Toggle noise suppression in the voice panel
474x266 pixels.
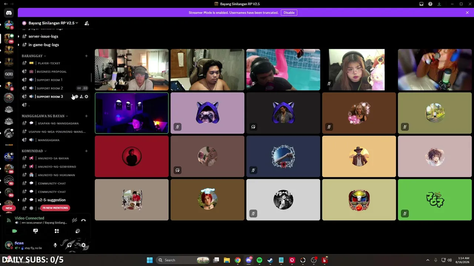click(x=74, y=220)
